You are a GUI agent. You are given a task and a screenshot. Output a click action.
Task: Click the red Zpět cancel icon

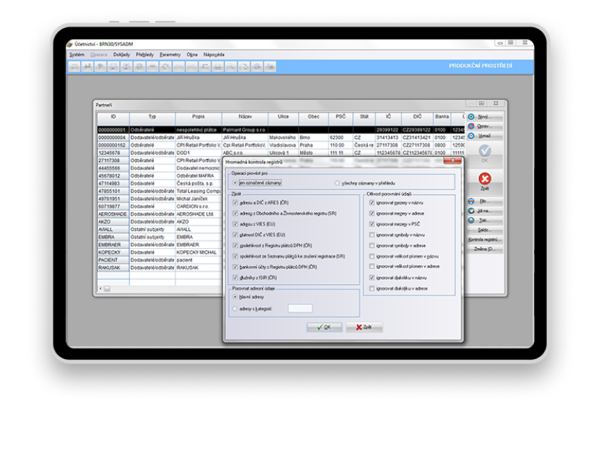tap(486, 179)
